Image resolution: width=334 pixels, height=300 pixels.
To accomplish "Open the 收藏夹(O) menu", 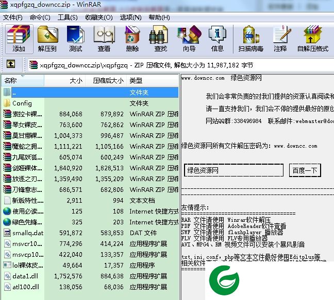I will (x=98, y=17).
